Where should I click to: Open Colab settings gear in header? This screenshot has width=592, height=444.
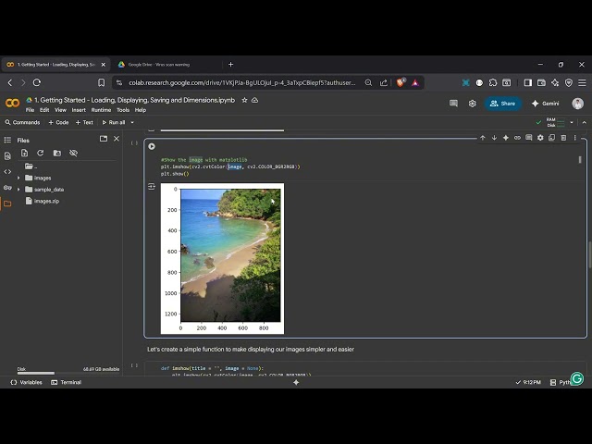(x=473, y=104)
